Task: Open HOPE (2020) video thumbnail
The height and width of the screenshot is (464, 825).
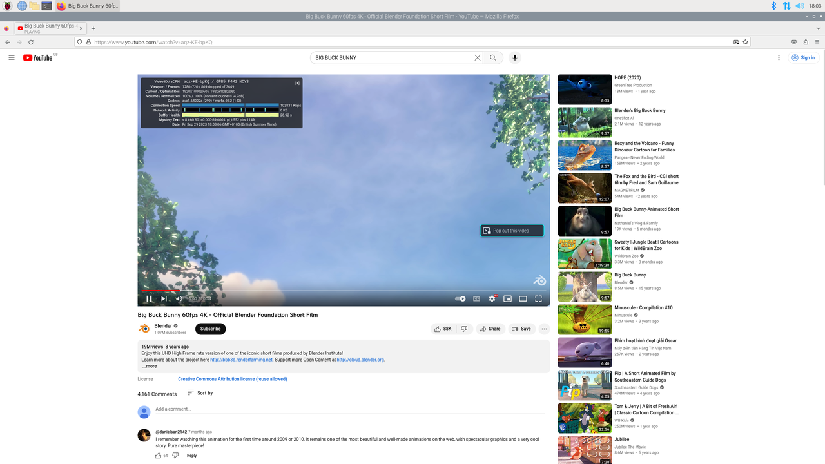Action: pos(585,90)
